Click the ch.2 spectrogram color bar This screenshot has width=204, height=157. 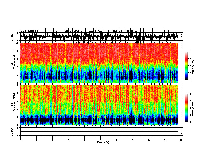(186, 108)
